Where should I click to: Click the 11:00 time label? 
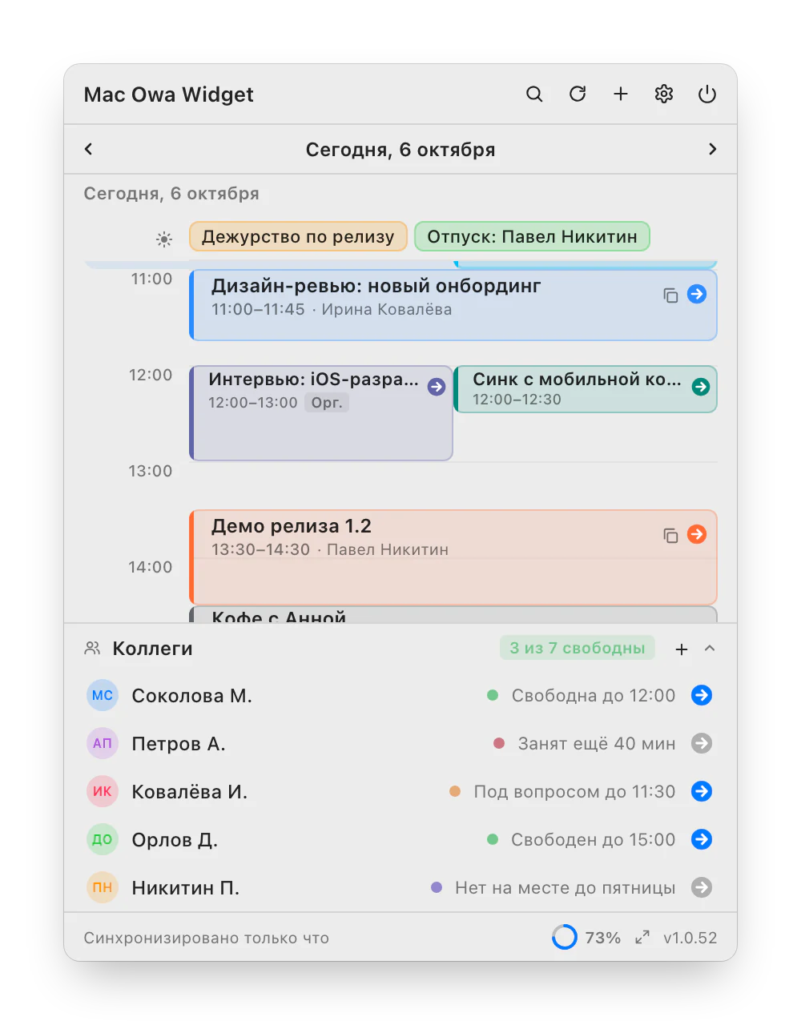tap(151, 279)
